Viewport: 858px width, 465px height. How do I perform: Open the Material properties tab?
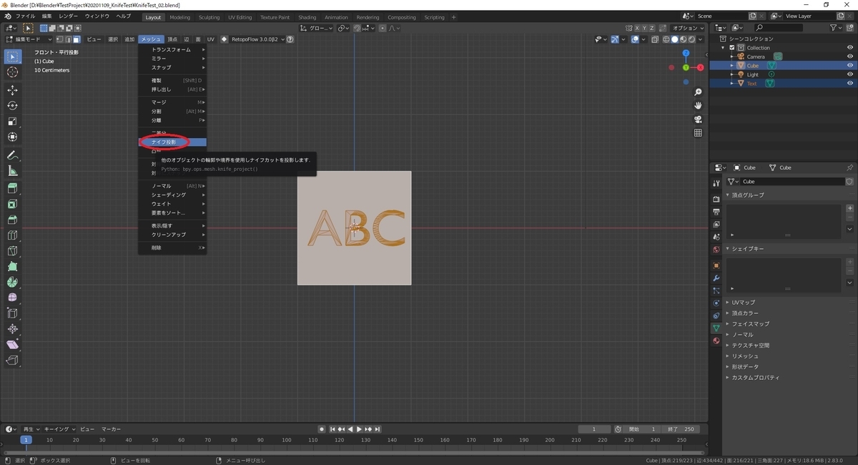716,341
